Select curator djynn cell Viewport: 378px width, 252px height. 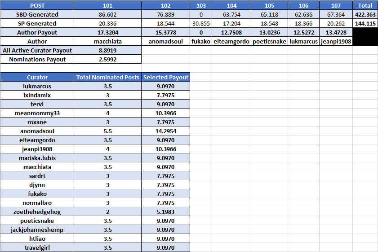[x=37, y=185]
